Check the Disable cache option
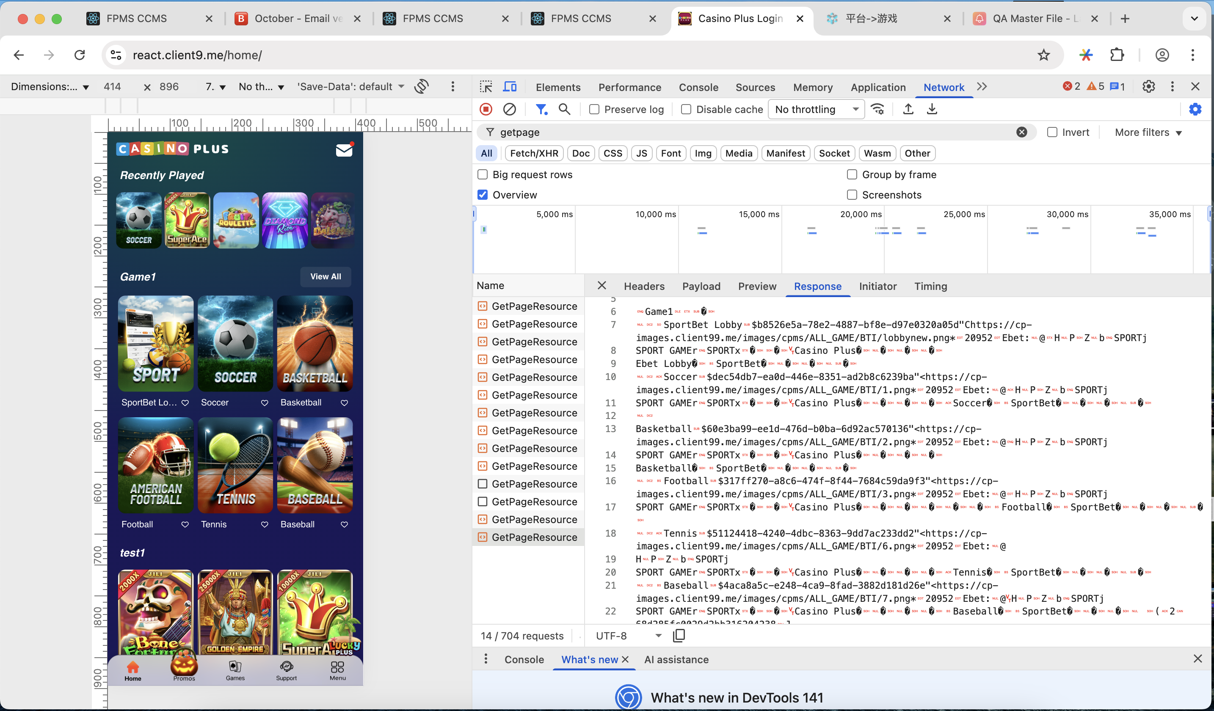1214x711 pixels. pos(686,109)
